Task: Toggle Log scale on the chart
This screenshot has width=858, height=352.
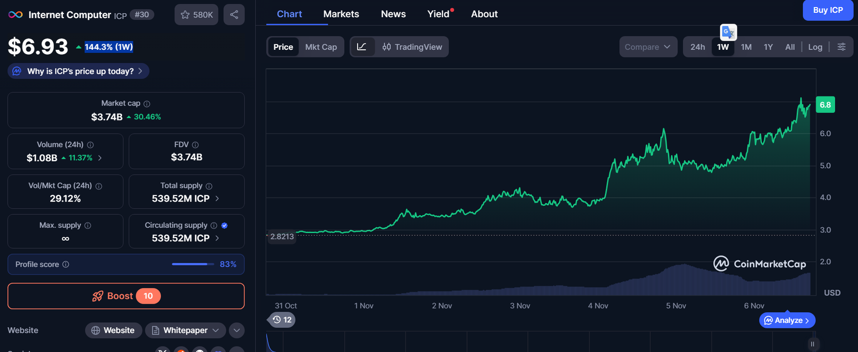Action: [x=815, y=47]
